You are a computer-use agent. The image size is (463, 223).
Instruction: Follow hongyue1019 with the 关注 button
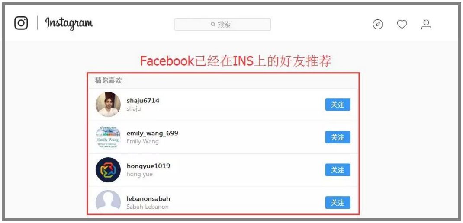coord(338,170)
